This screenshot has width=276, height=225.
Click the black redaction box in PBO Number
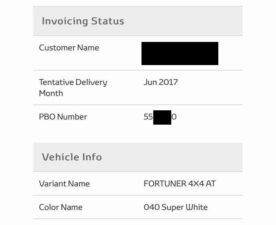(162, 117)
